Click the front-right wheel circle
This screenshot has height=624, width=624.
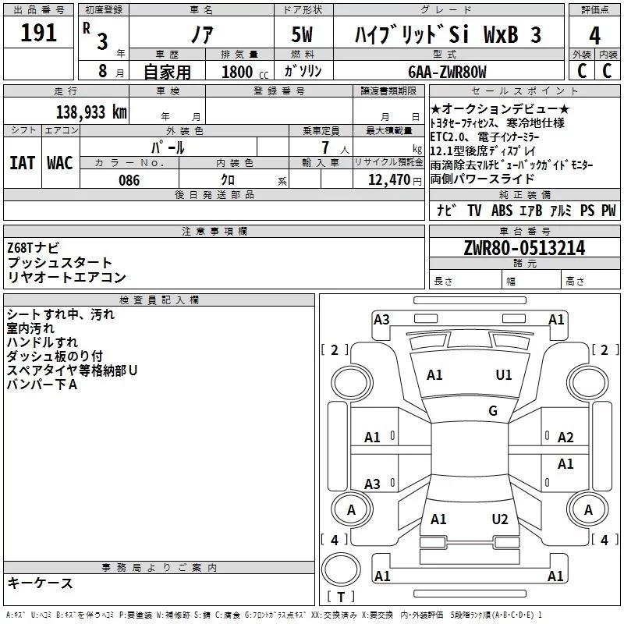point(588,382)
